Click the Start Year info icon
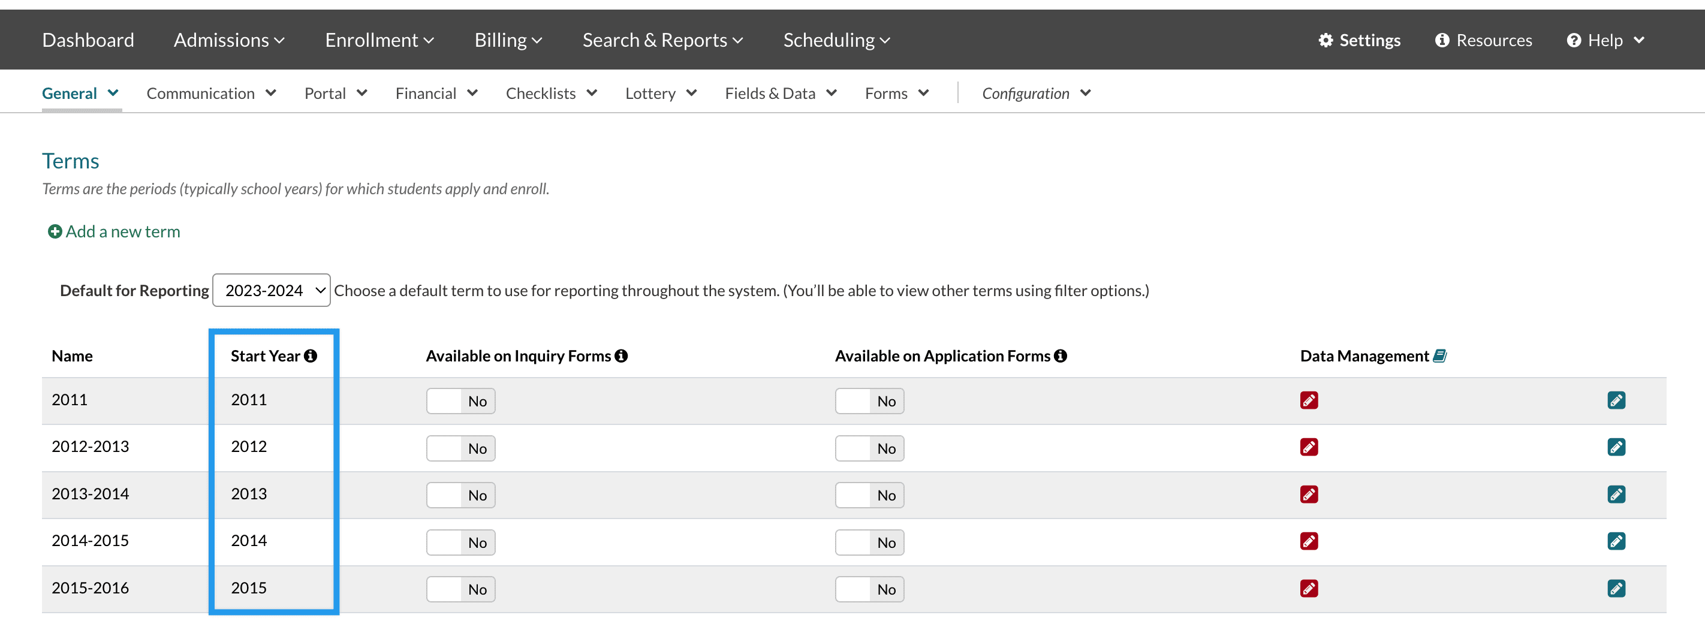 [311, 356]
